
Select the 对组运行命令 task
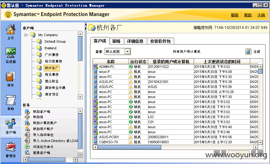43,147
